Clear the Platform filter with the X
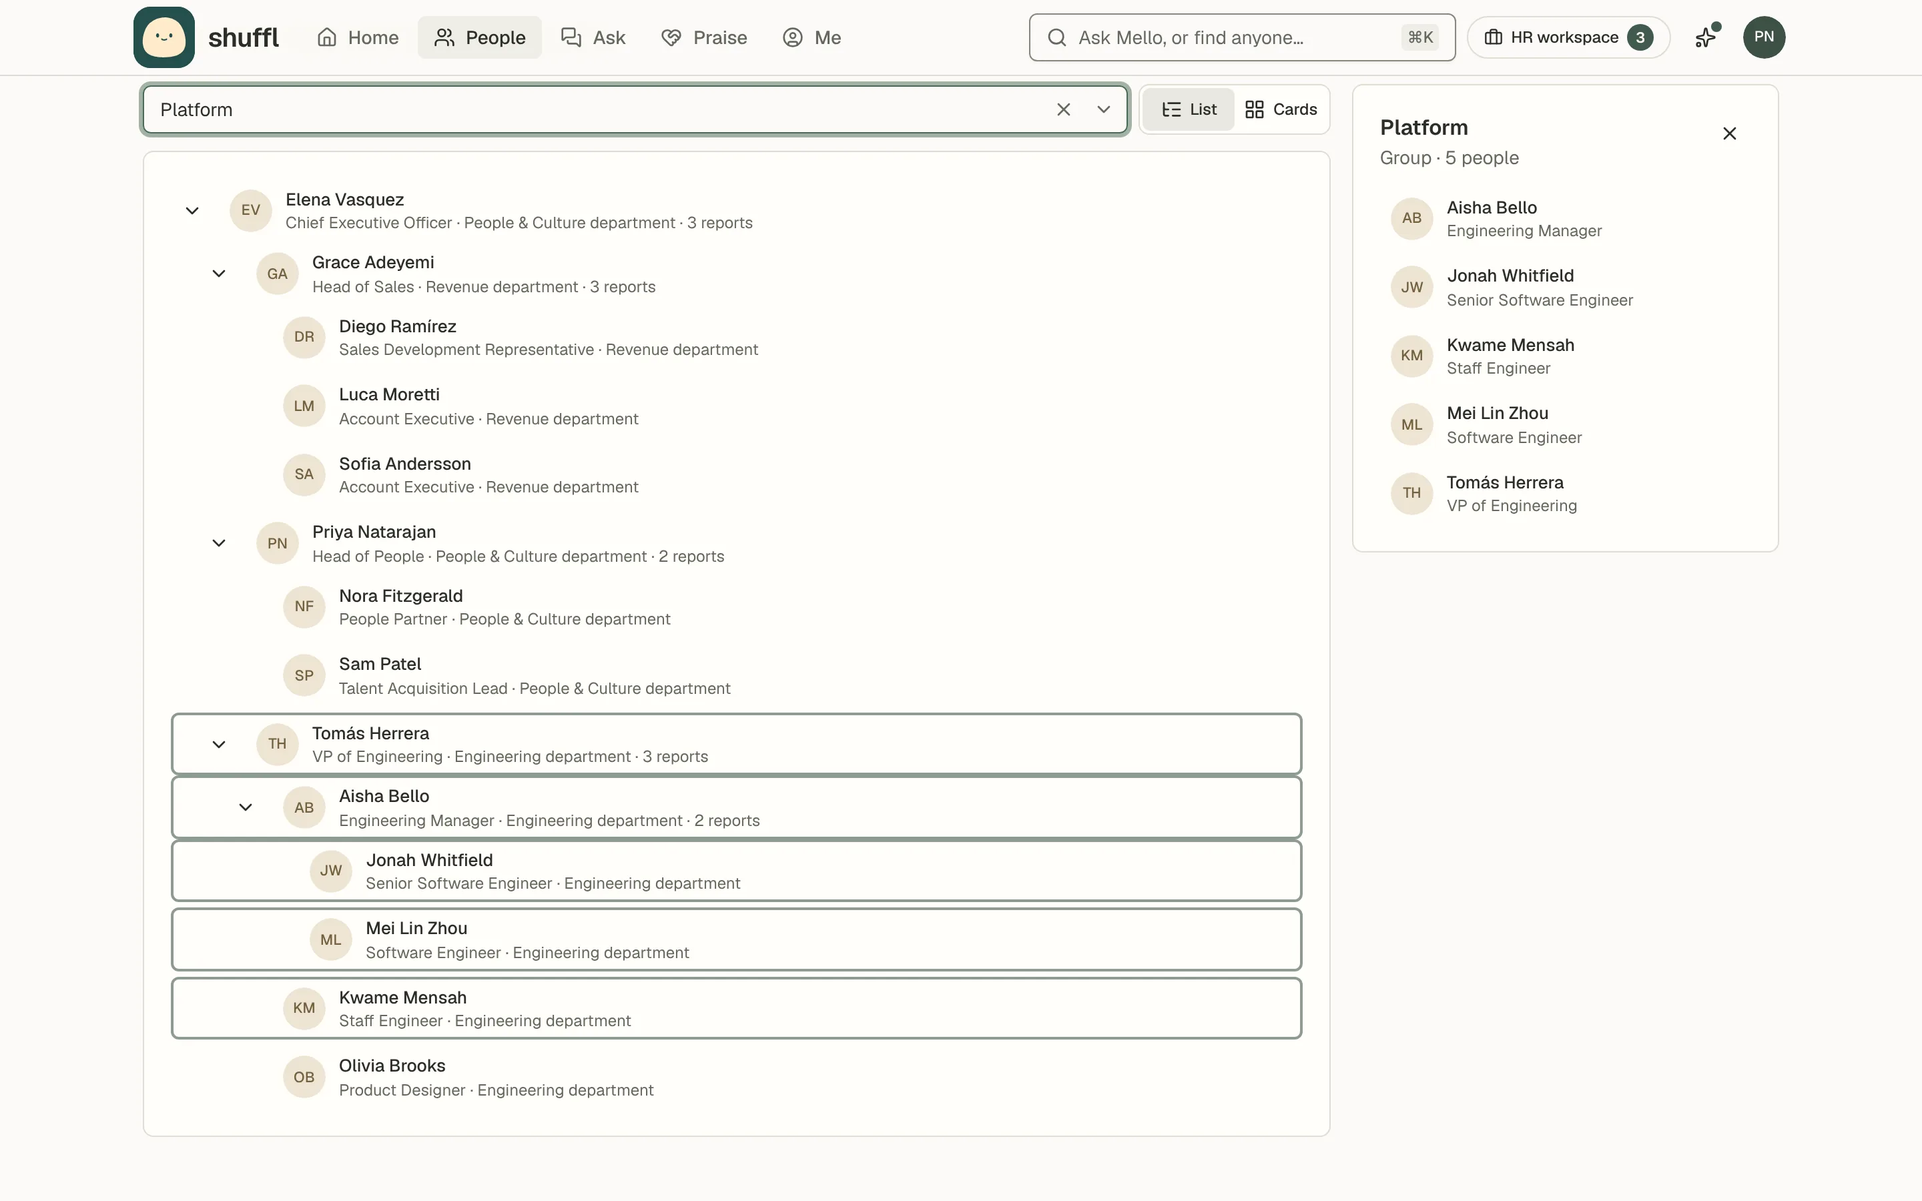1922x1201 pixels. pyautogui.click(x=1064, y=109)
